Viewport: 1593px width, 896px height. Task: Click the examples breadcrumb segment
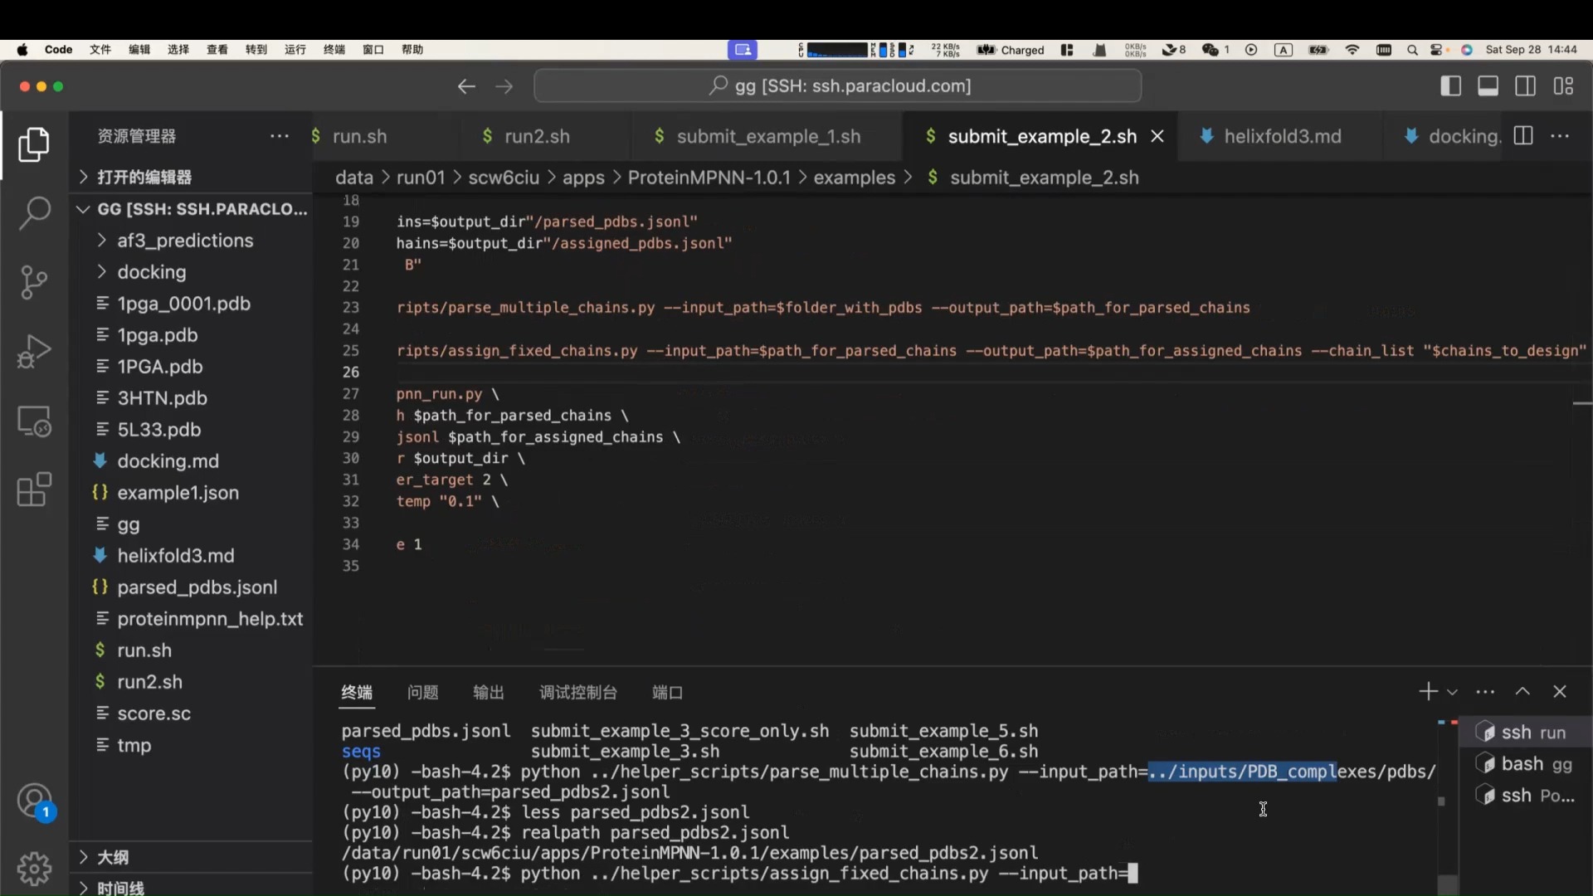[x=854, y=178]
